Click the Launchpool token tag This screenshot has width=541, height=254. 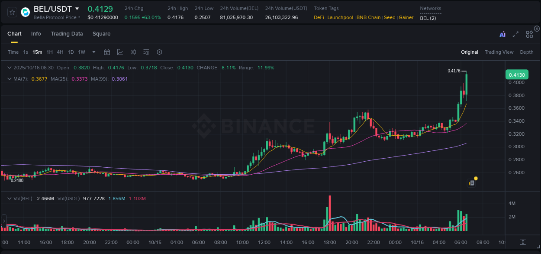coord(340,17)
